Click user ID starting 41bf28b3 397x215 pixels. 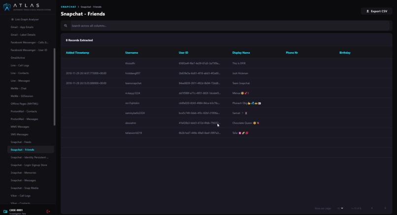[199, 123]
